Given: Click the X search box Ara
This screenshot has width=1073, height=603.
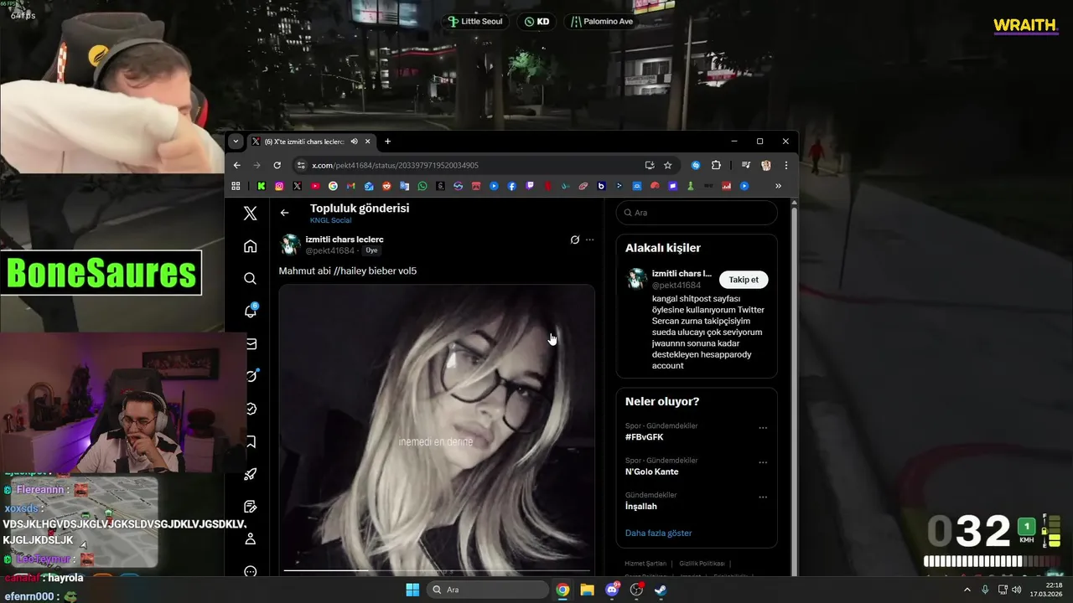Looking at the screenshot, I should [x=697, y=213].
